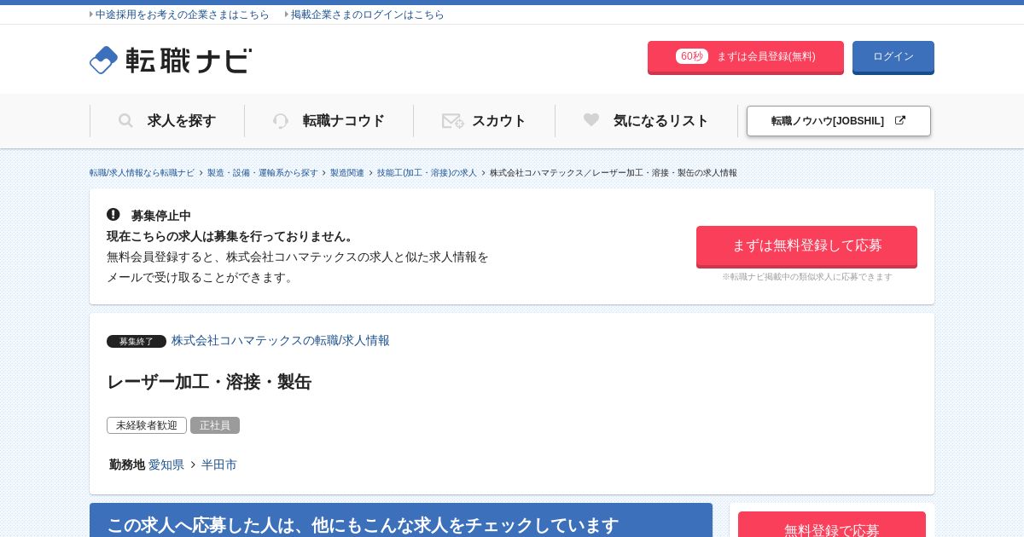Open 株式会社コハマテックスの転職/求人情報 link

281,340
